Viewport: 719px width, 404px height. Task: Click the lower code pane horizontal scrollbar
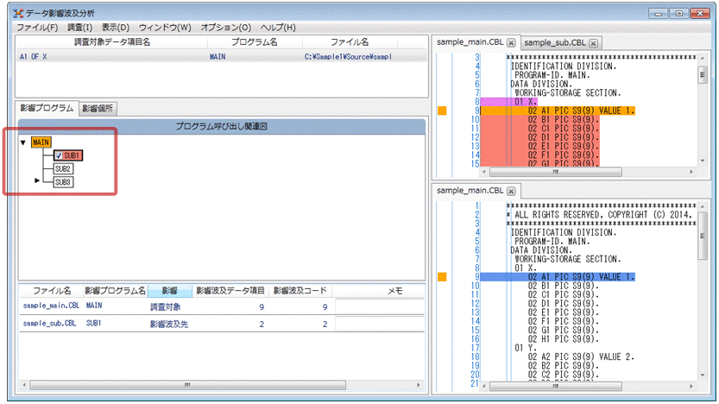[555, 387]
